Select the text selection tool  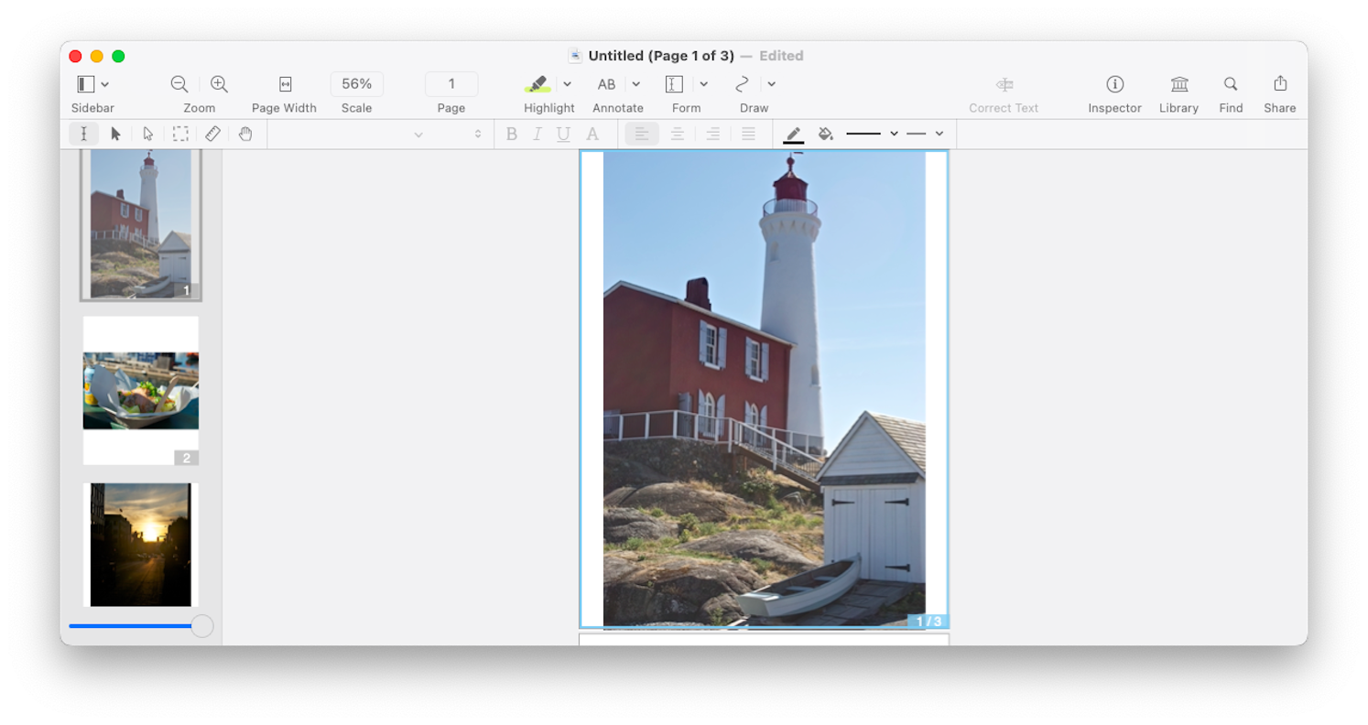(x=83, y=133)
